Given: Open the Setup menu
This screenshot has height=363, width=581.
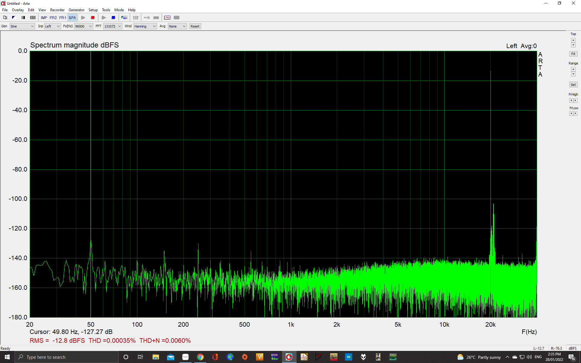Looking at the screenshot, I should tap(93, 10).
